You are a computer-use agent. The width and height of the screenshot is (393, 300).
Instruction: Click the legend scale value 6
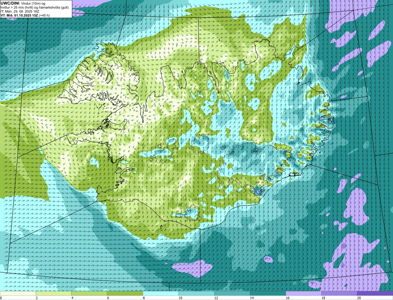108,298
